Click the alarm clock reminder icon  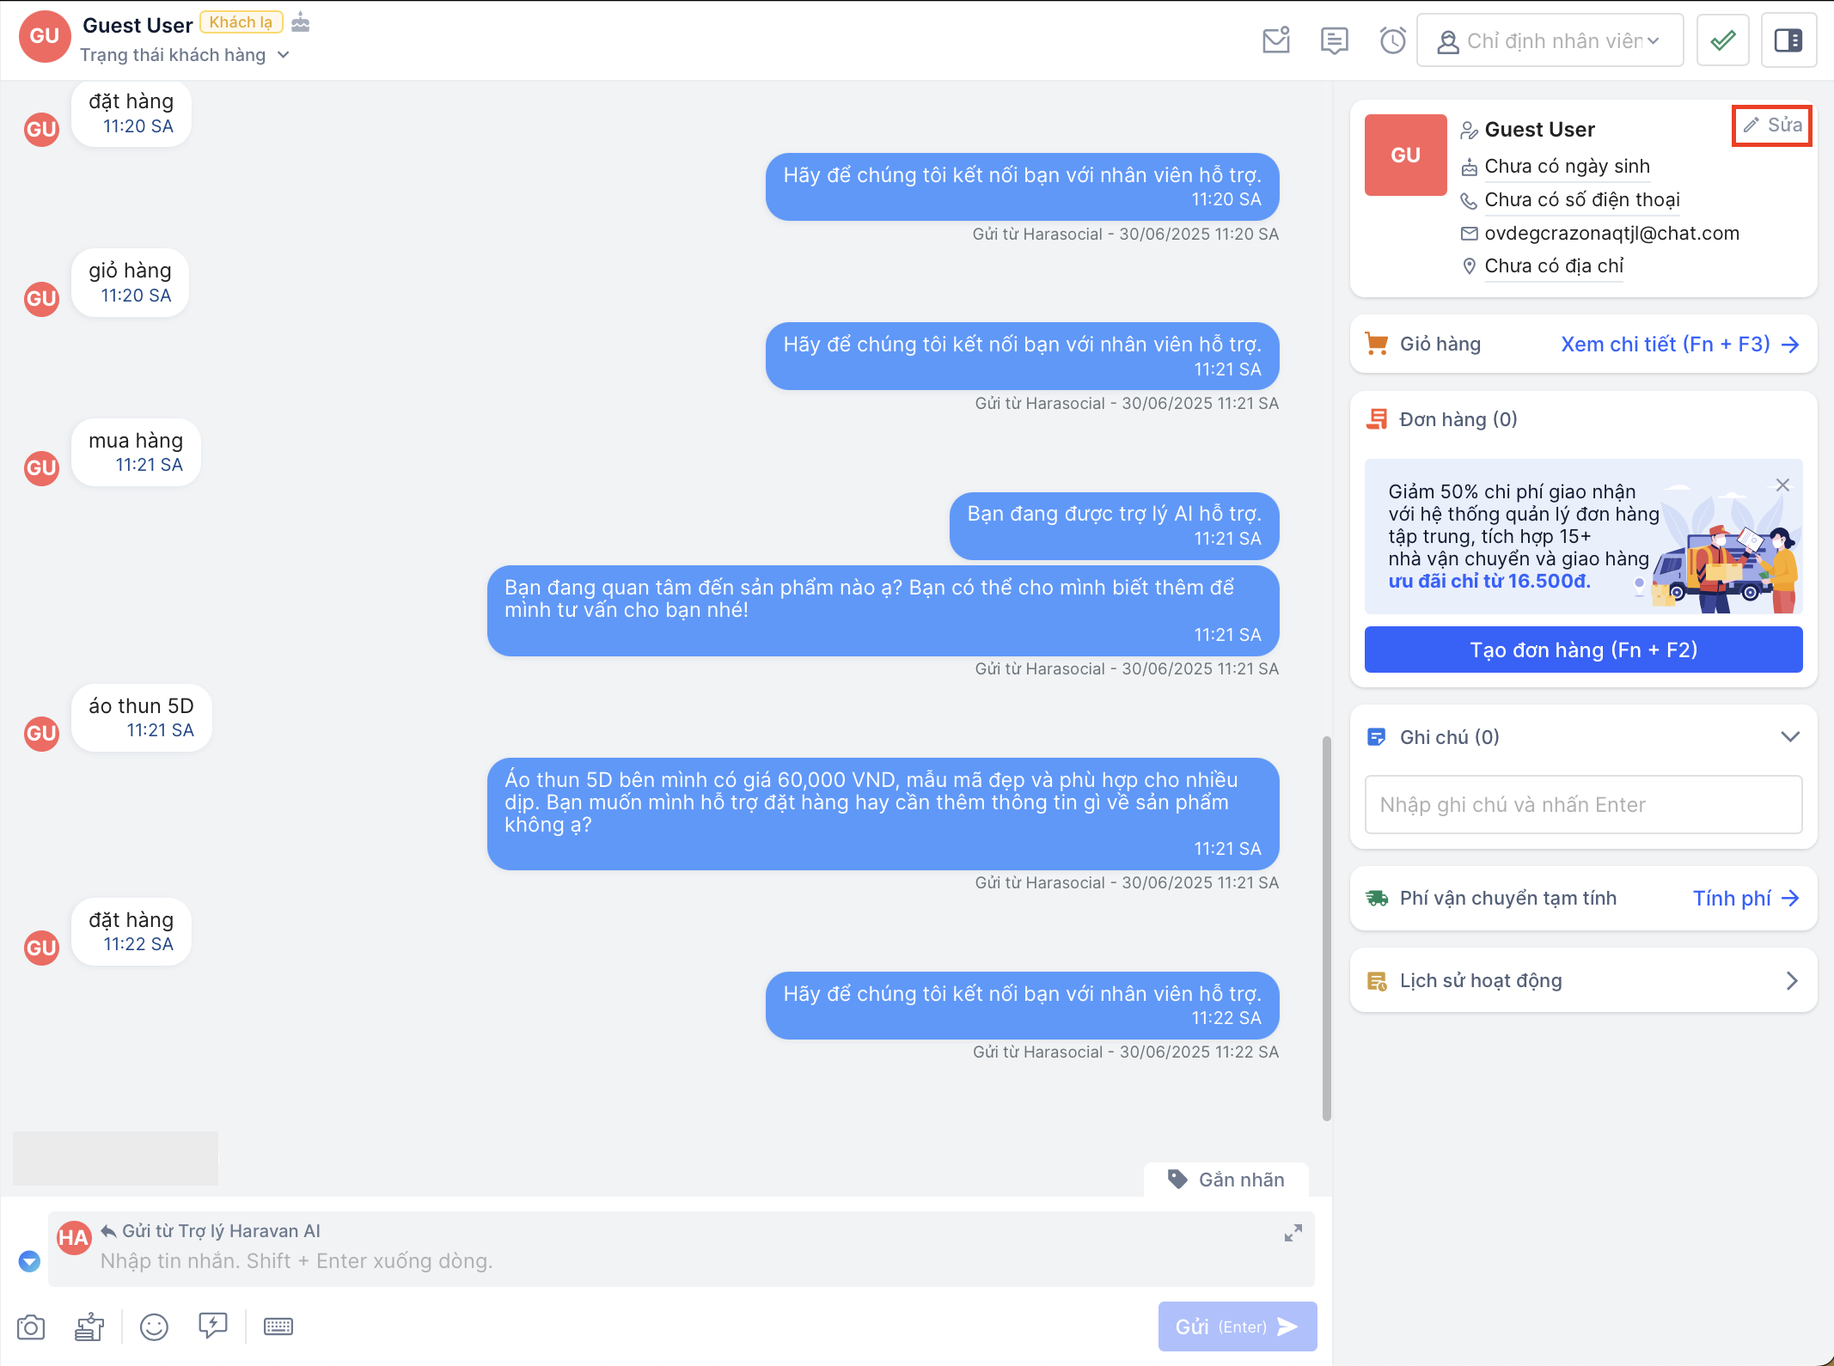pos(1392,40)
